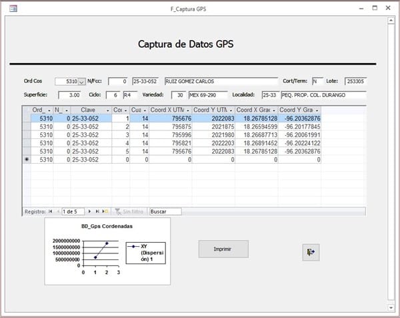Click the Superficie field with 3.00
Viewport: 400px width, 318px height.
[68, 95]
